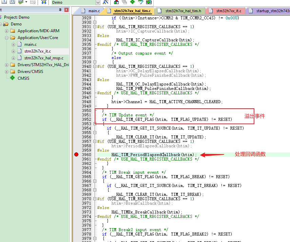Select the Demo target folder
This screenshot has width=290, height=242.
pos(16,24)
